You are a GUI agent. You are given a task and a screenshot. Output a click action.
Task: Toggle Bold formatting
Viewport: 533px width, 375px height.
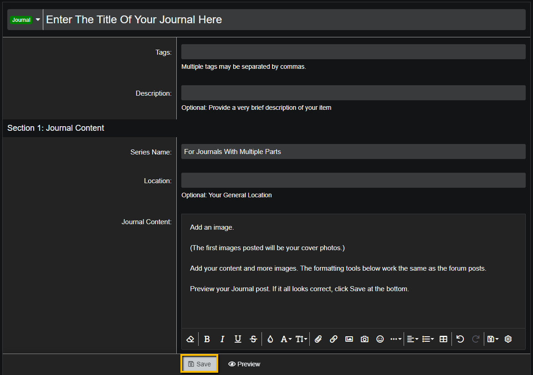pos(207,339)
